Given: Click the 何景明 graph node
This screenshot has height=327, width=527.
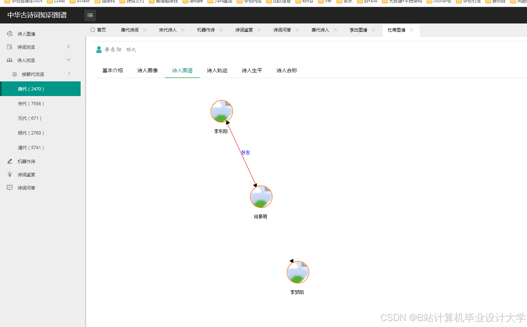Looking at the screenshot, I should (x=261, y=196).
